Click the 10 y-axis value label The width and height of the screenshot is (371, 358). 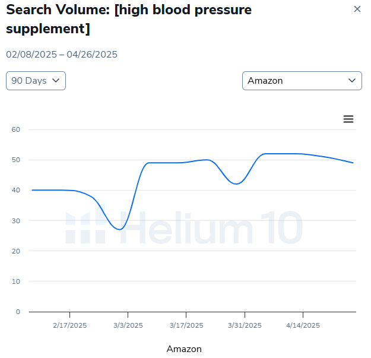(x=16, y=281)
